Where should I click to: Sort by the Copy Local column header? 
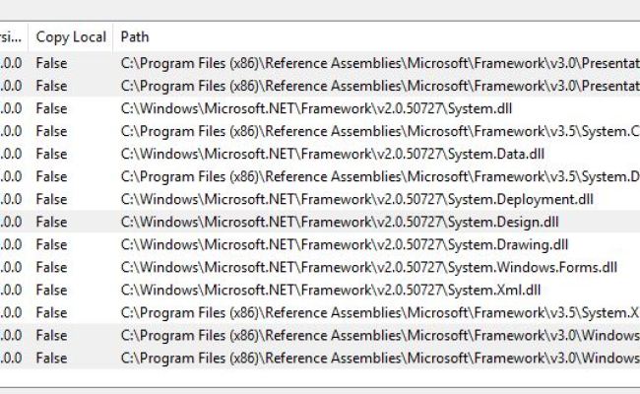[x=71, y=37]
